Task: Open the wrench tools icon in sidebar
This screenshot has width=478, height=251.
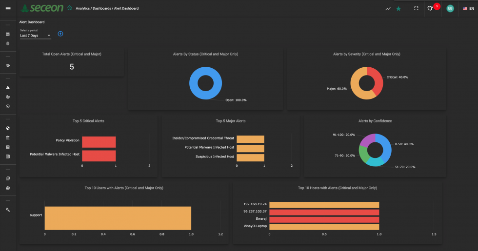Action: (x=8, y=210)
